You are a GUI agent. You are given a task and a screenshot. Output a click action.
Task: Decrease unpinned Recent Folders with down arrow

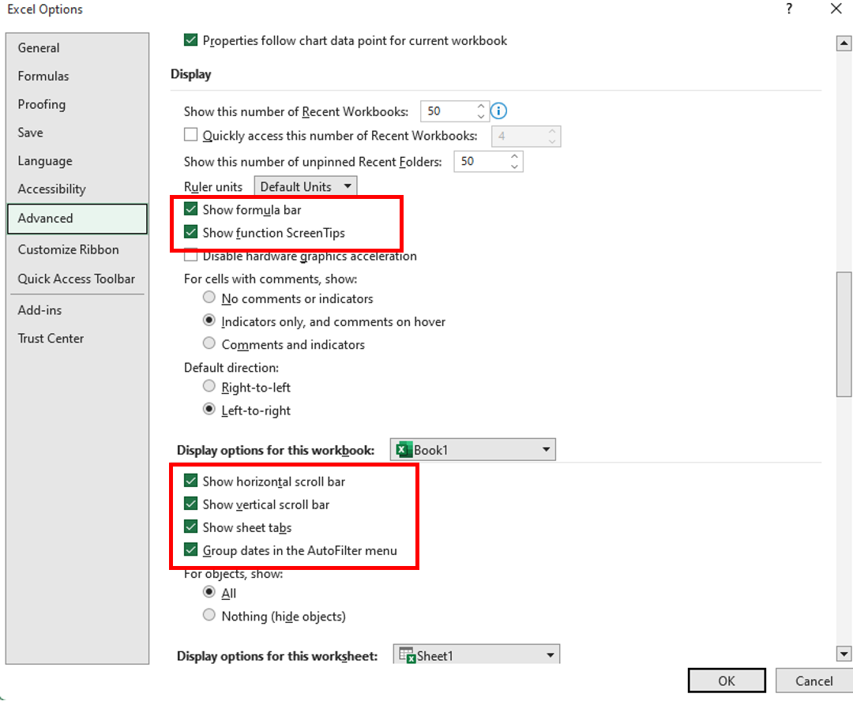(515, 167)
